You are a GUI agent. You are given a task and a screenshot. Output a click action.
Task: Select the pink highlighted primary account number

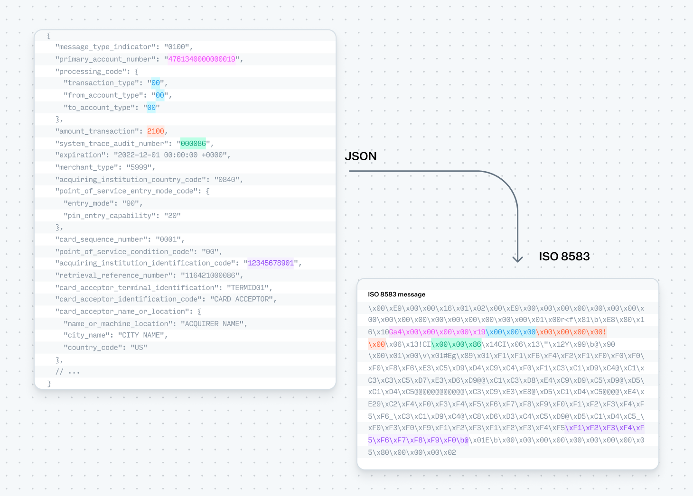(x=202, y=59)
